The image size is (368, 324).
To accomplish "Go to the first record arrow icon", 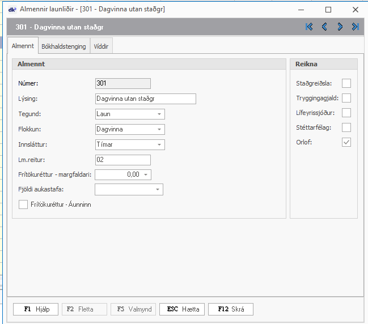I will pos(309,27).
